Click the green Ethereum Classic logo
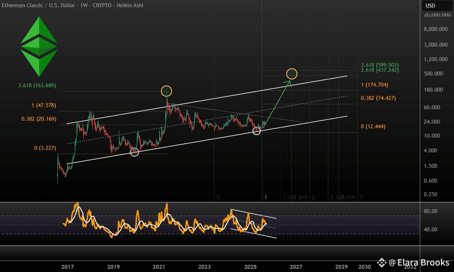Screen dimensions: 454x272 tap(39, 47)
